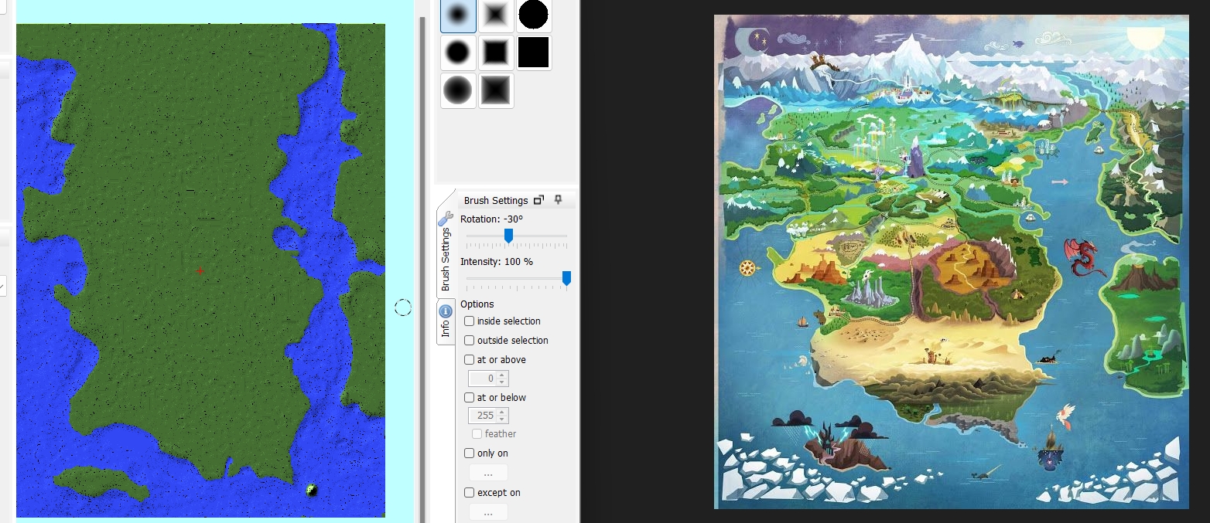Select the large bevelled square brush in bottom row
Viewport: 1210px width, 523px height.
coord(496,90)
